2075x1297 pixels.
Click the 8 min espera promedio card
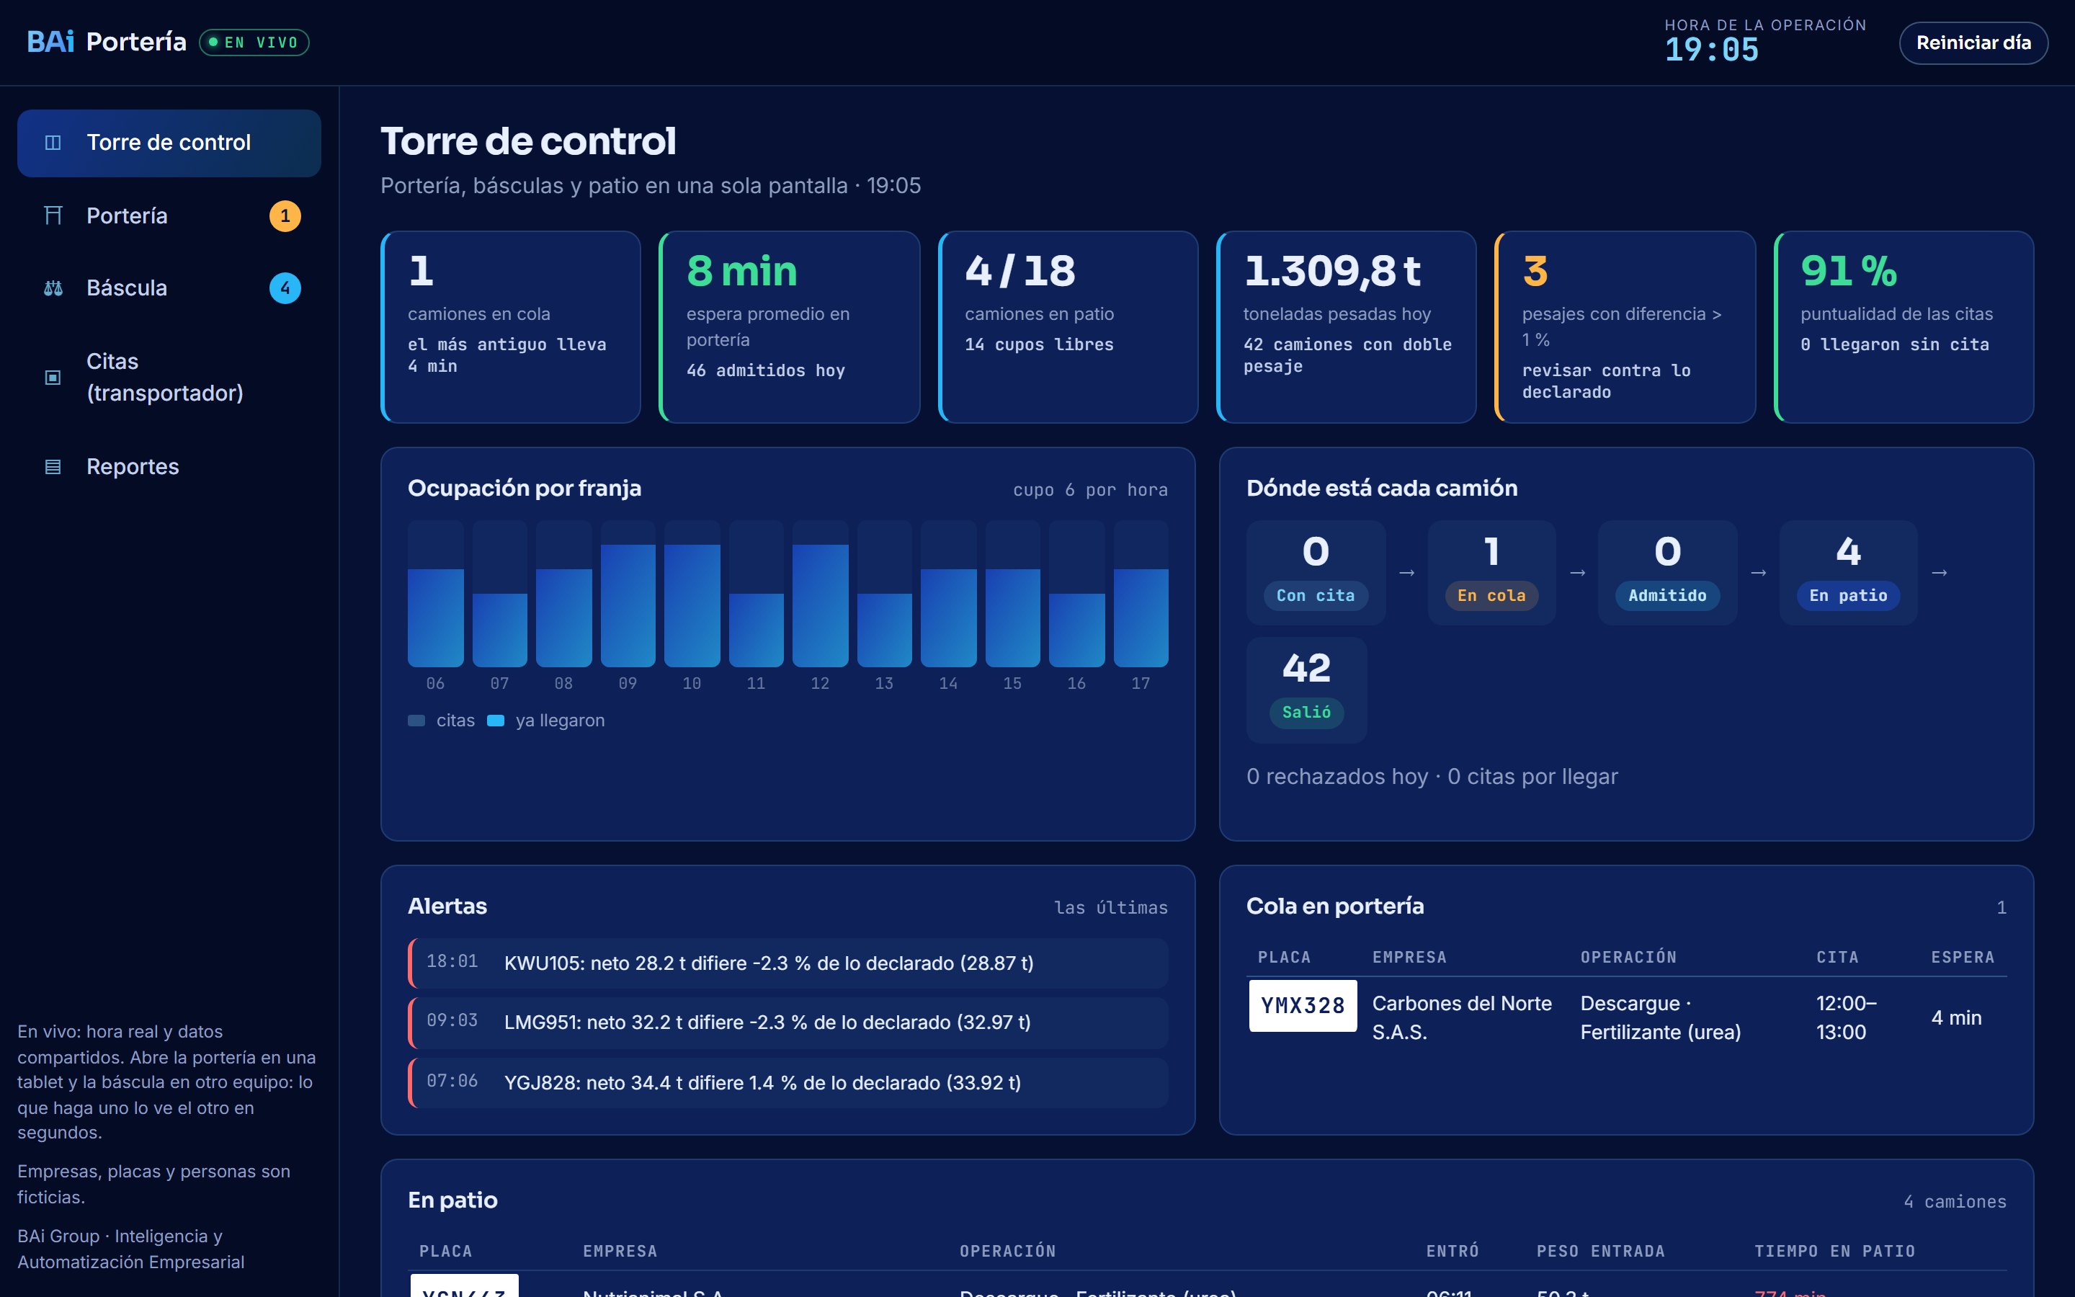point(790,327)
